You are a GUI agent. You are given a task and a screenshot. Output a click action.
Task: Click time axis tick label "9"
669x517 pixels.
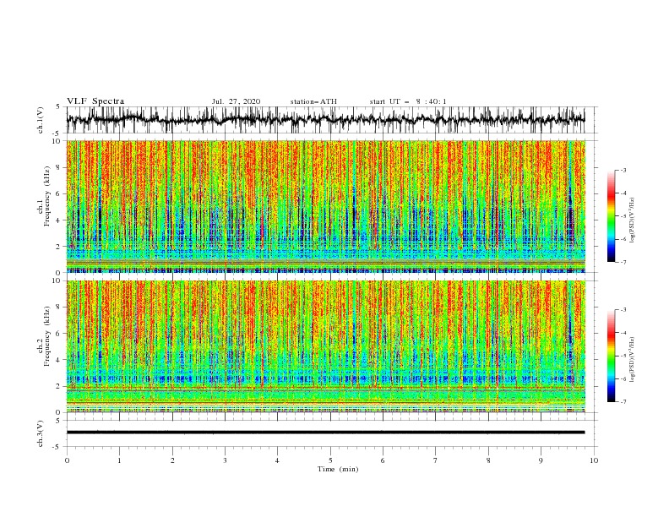541,460
